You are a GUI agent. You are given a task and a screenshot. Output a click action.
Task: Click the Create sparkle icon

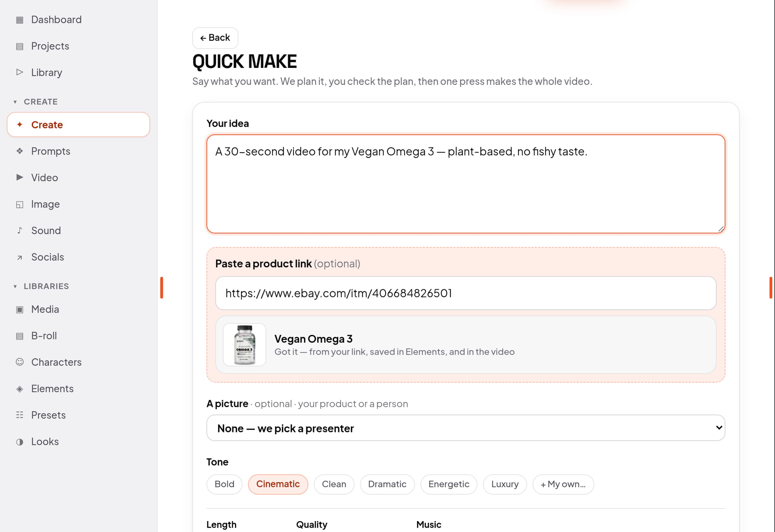click(20, 125)
